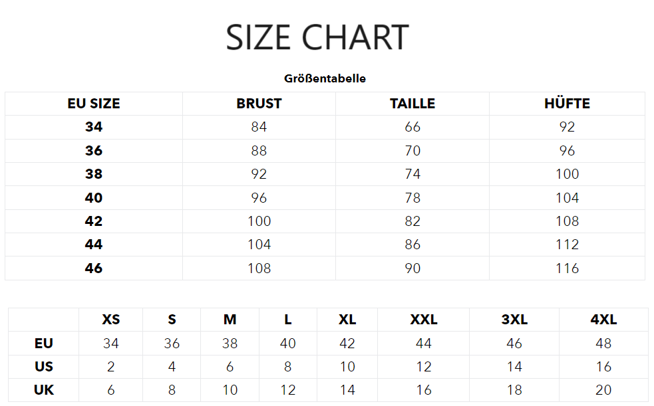Click the Taille value 66 cell
This screenshot has width=654, height=406.
pyautogui.click(x=412, y=127)
